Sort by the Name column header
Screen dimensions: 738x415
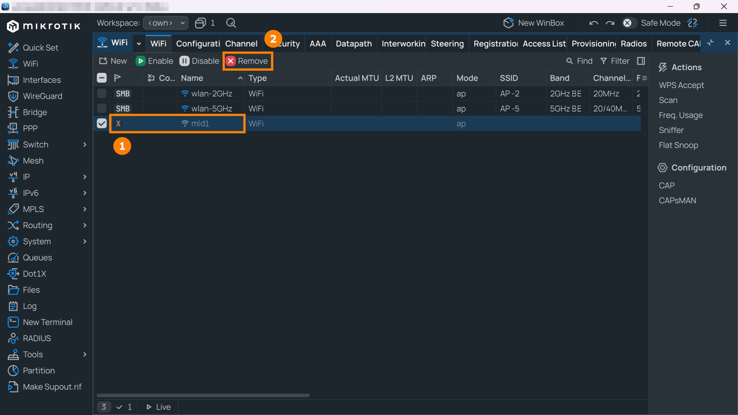pyautogui.click(x=211, y=78)
